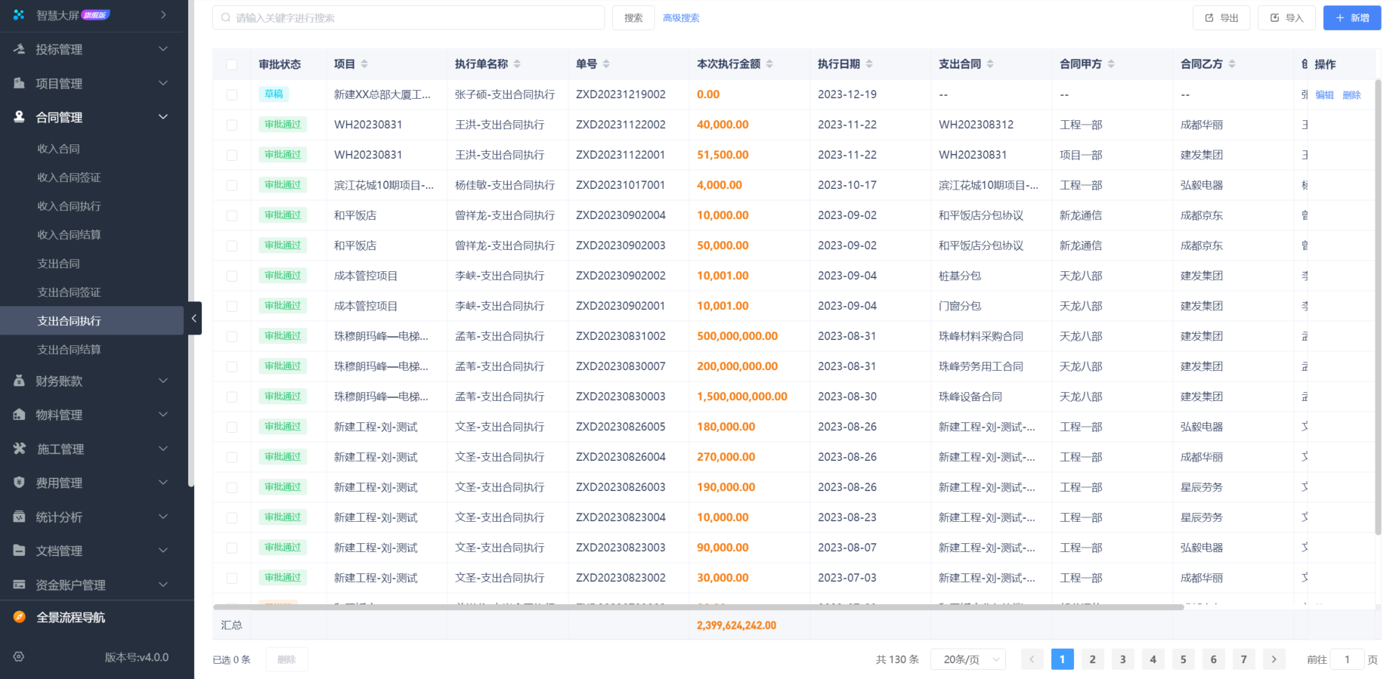Check the row for ZXD20231219002
This screenshot has height=679, width=1399.
point(232,95)
